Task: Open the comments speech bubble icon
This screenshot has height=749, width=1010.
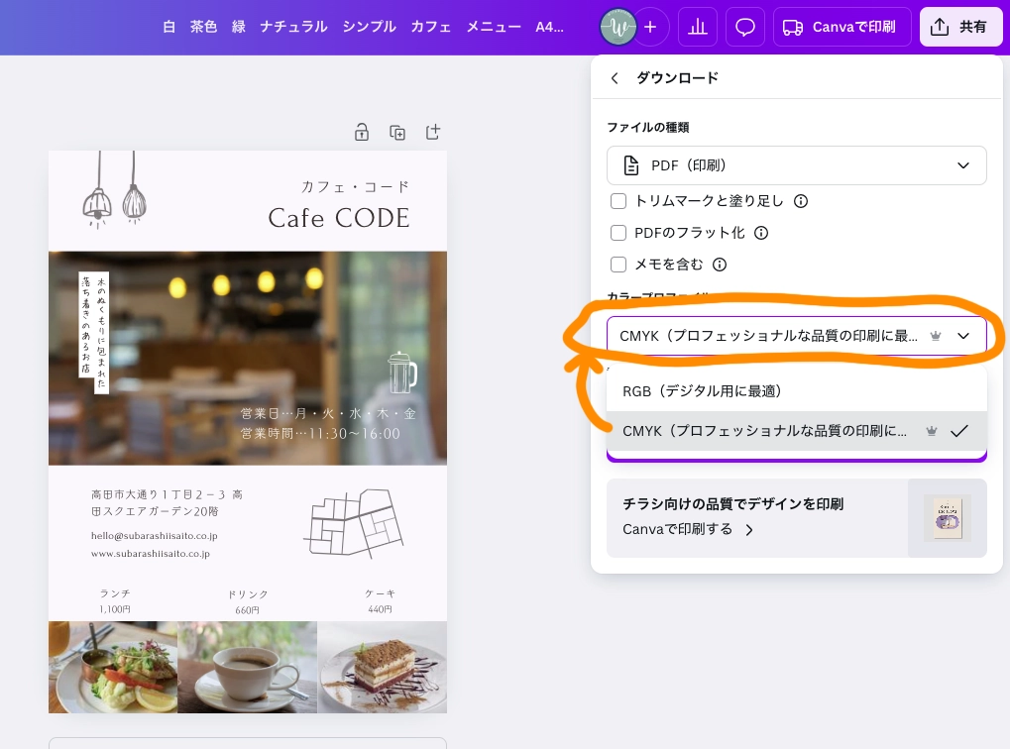Action: [x=745, y=27]
